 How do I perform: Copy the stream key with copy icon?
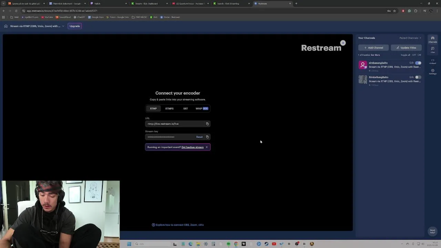[x=207, y=137]
